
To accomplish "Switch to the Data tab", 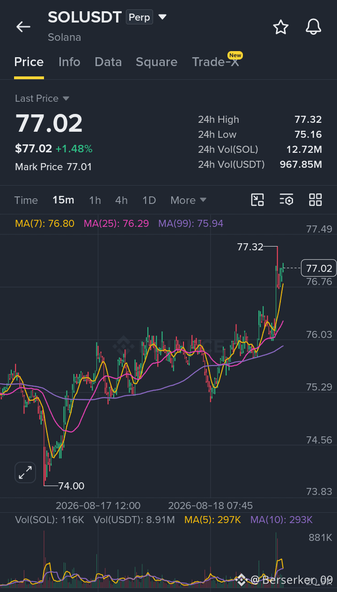I will click(x=108, y=62).
